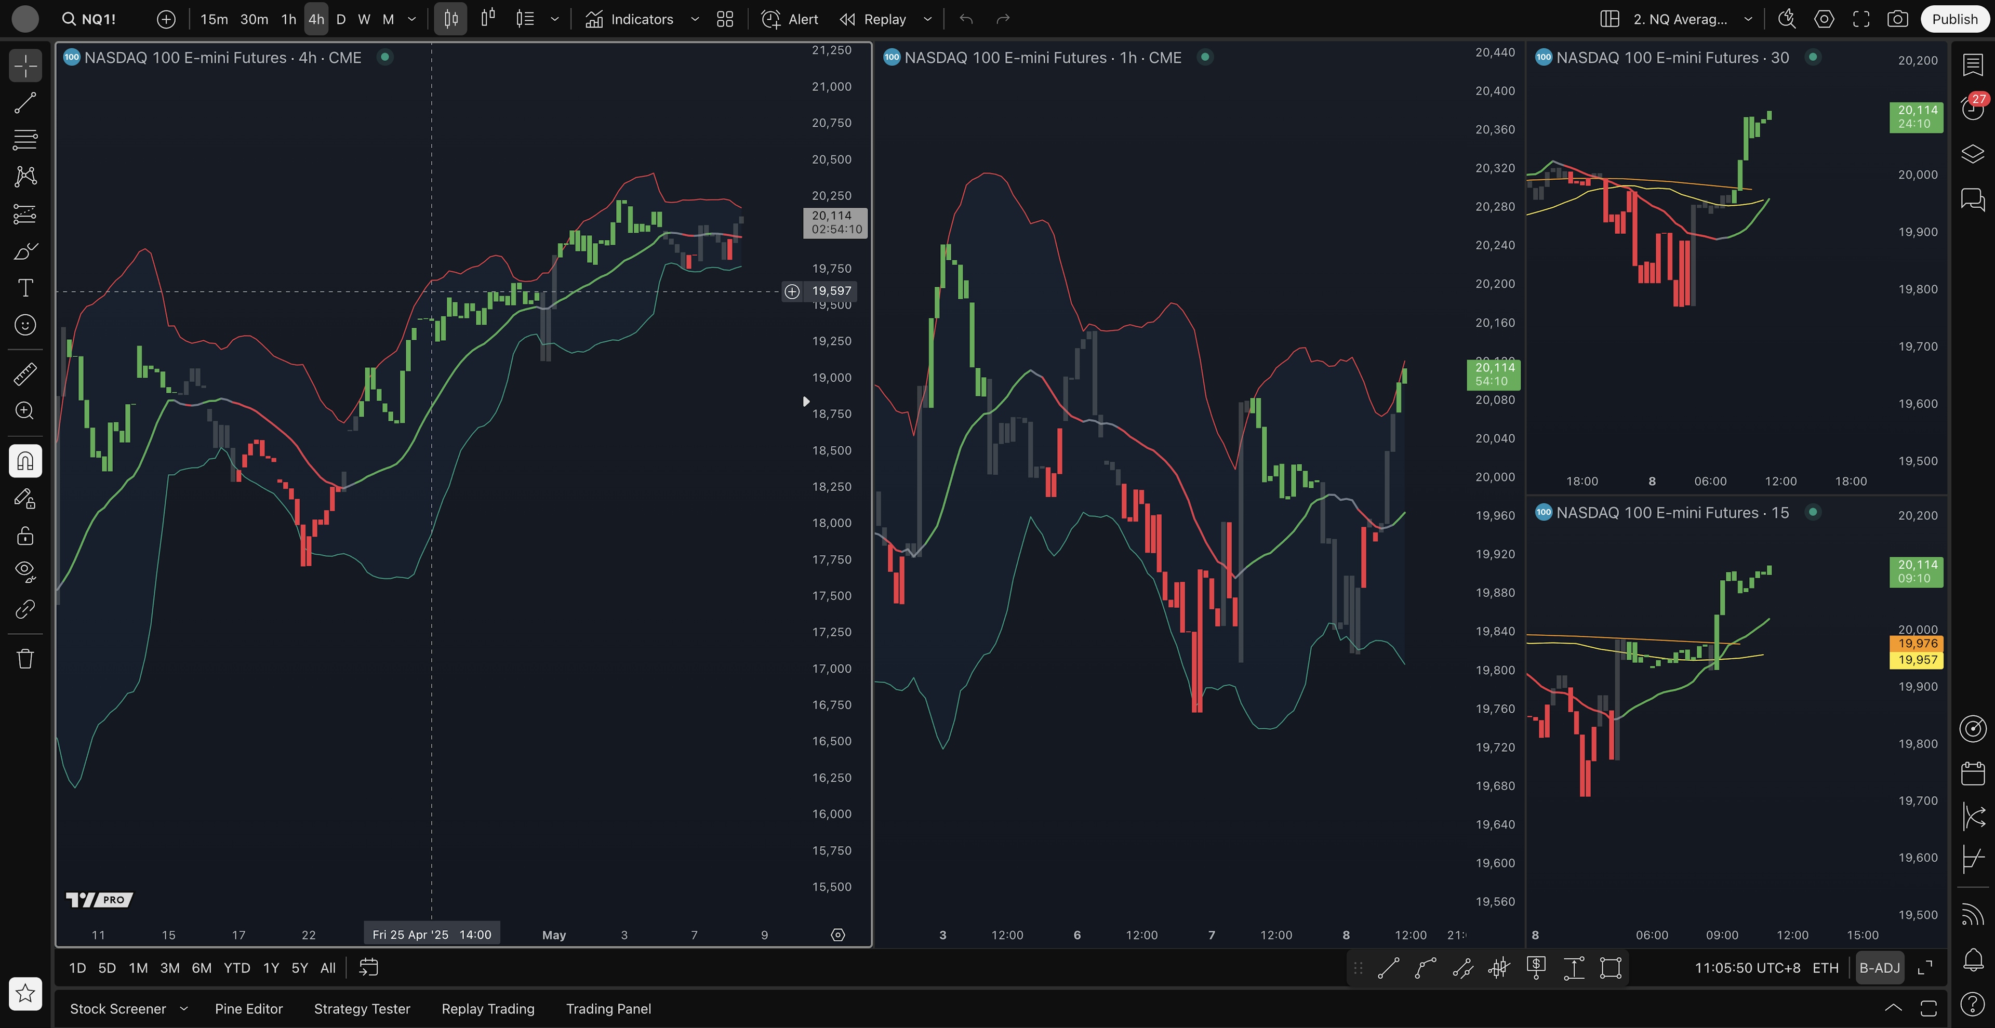
Task: Activate the Zoom In tool
Action: point(25,410)
